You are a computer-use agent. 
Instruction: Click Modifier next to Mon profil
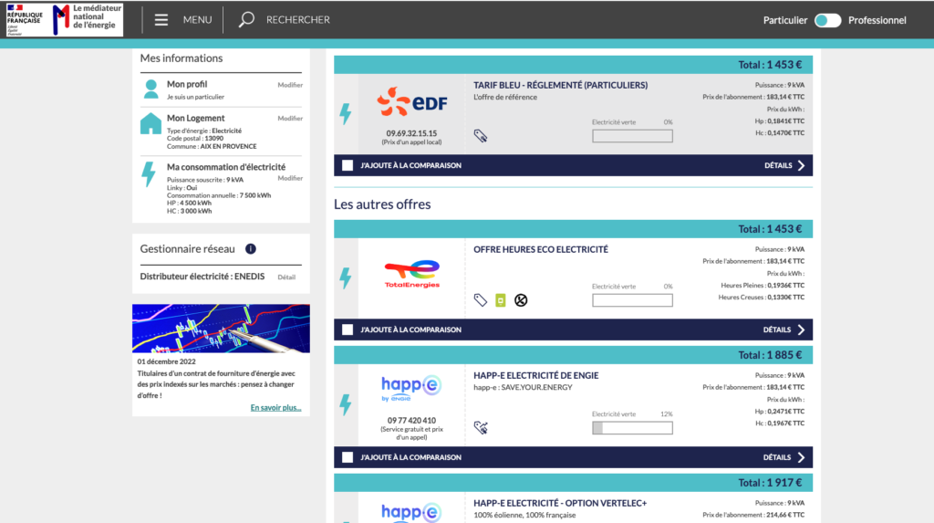point(290,85)
